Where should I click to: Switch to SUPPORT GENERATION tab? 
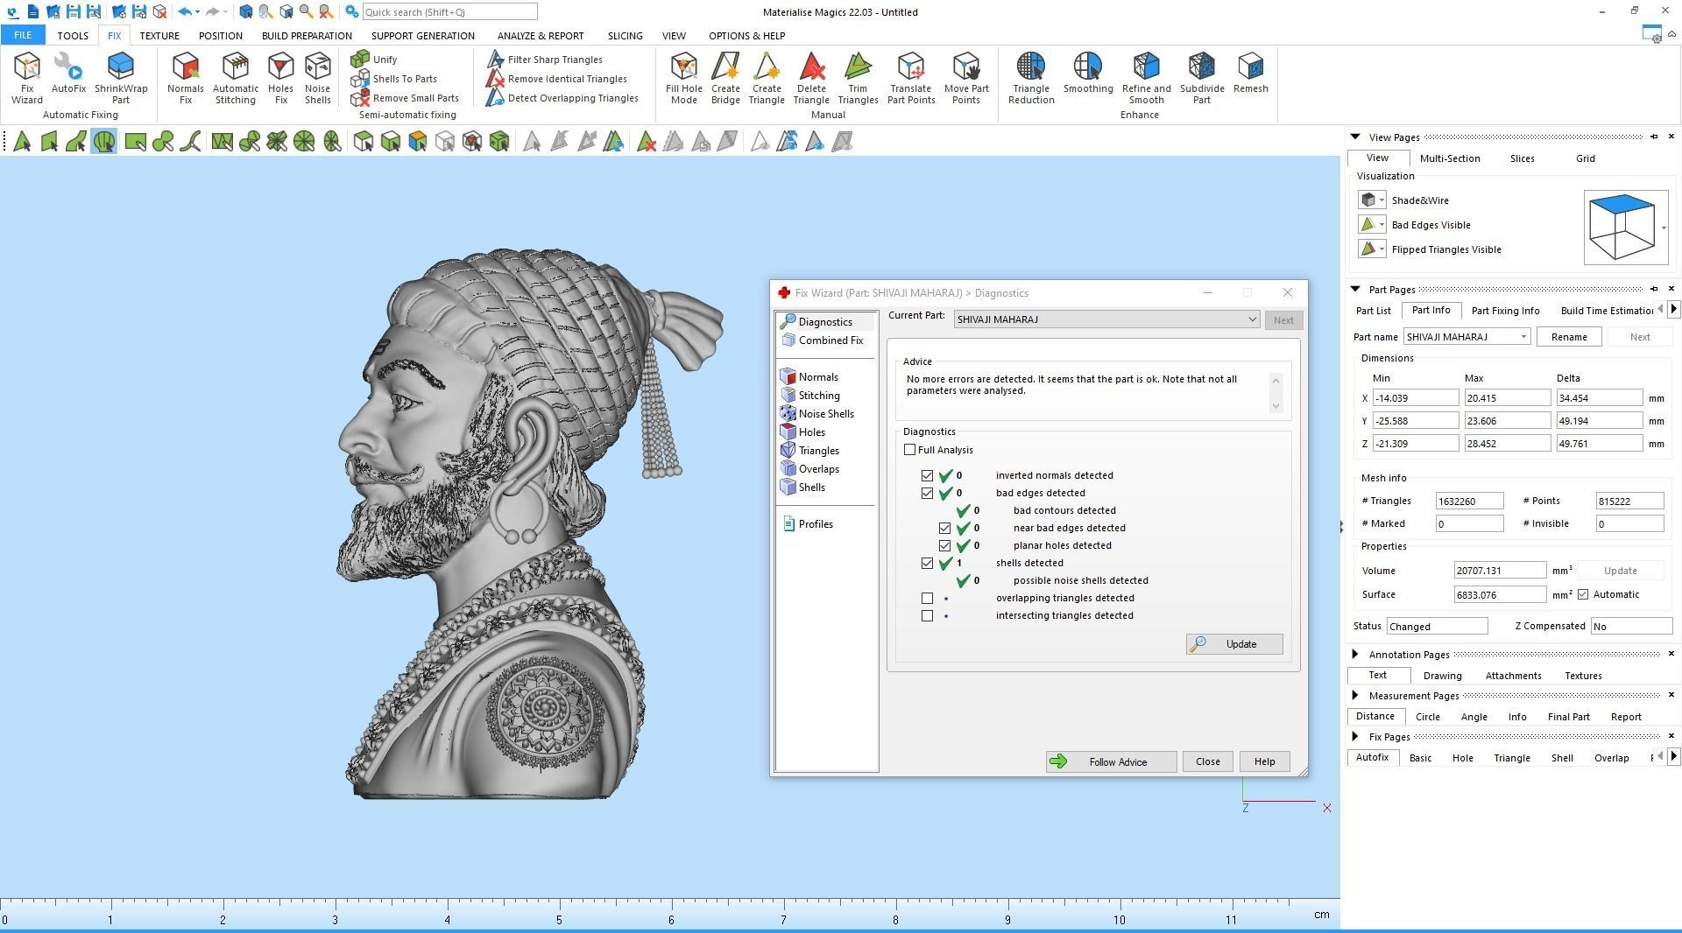tap(422, 36)
